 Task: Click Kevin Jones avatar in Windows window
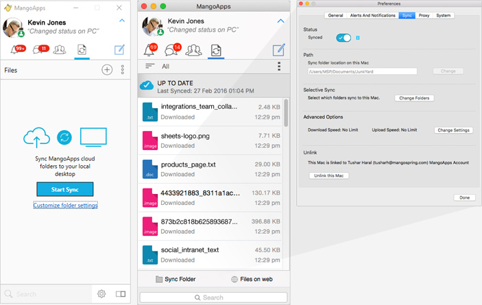coord(13,27)
